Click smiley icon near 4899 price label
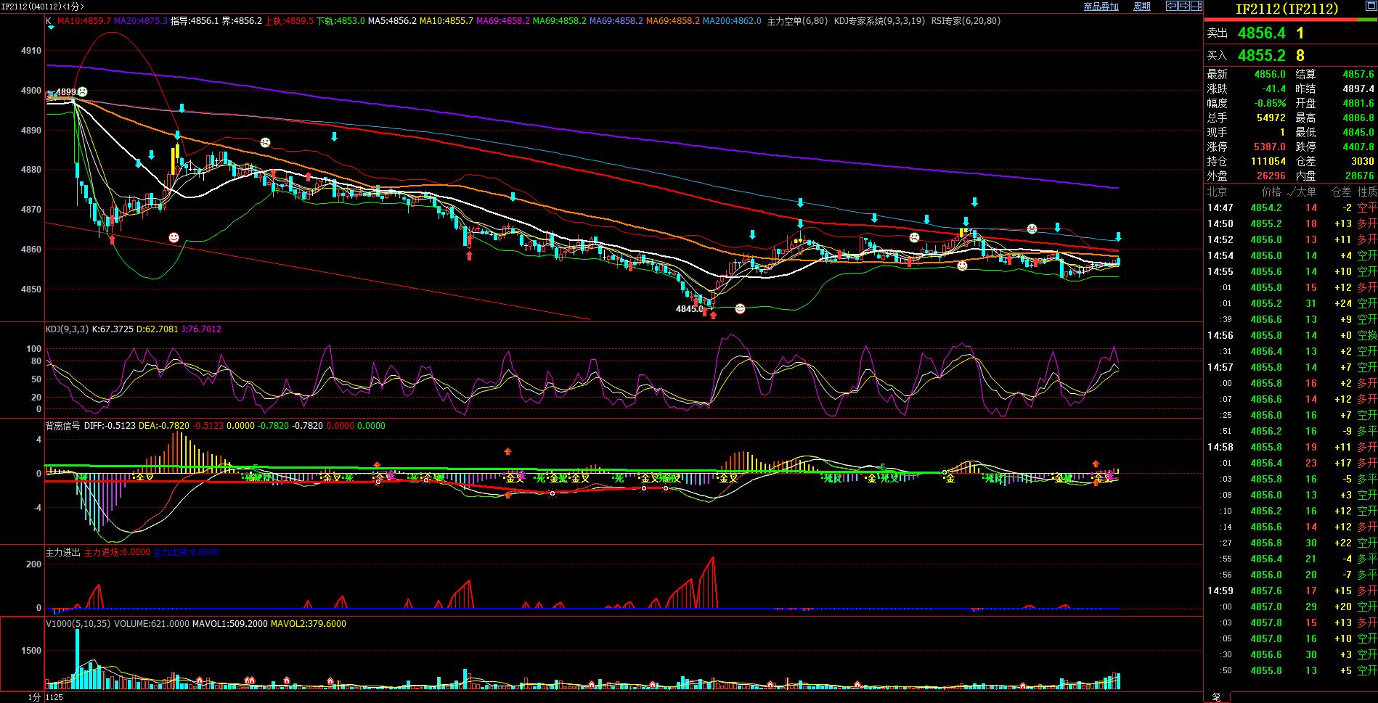The height and width of the screenshot is (703, 1378). (83, 92)
